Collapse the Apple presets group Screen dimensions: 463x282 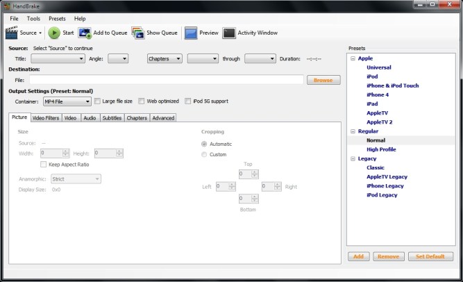[353, 59]
